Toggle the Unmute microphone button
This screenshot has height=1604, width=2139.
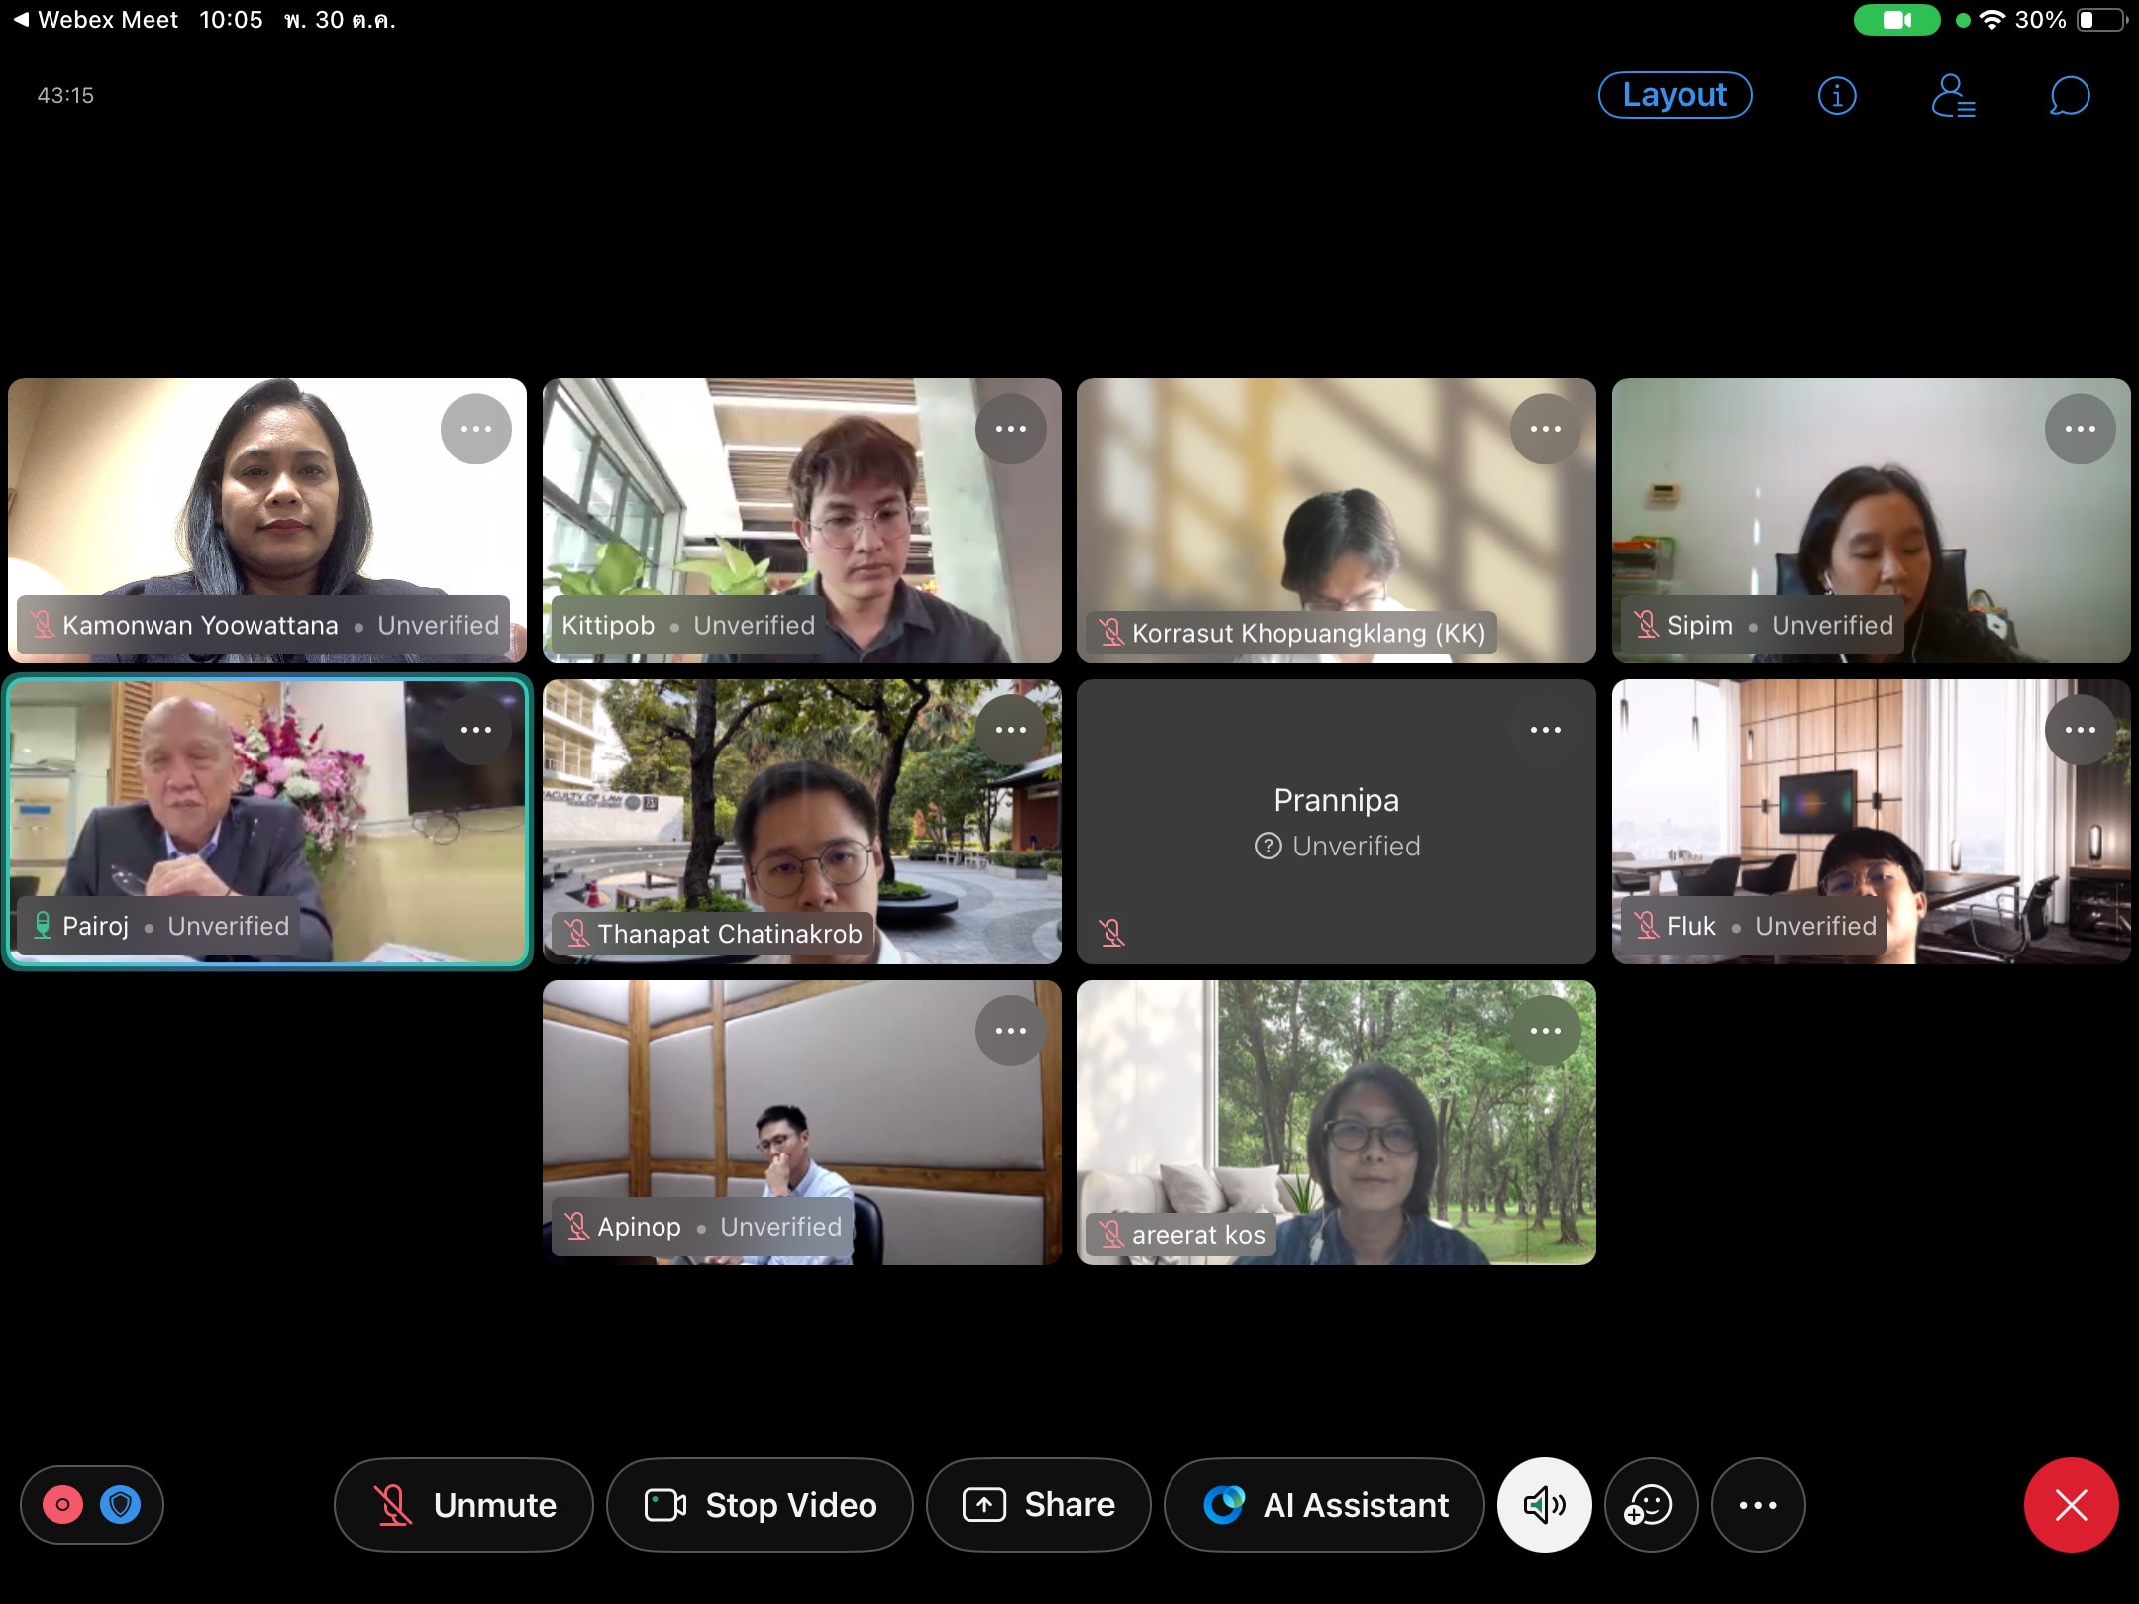pyautogui.click(x=463, y=1505)
